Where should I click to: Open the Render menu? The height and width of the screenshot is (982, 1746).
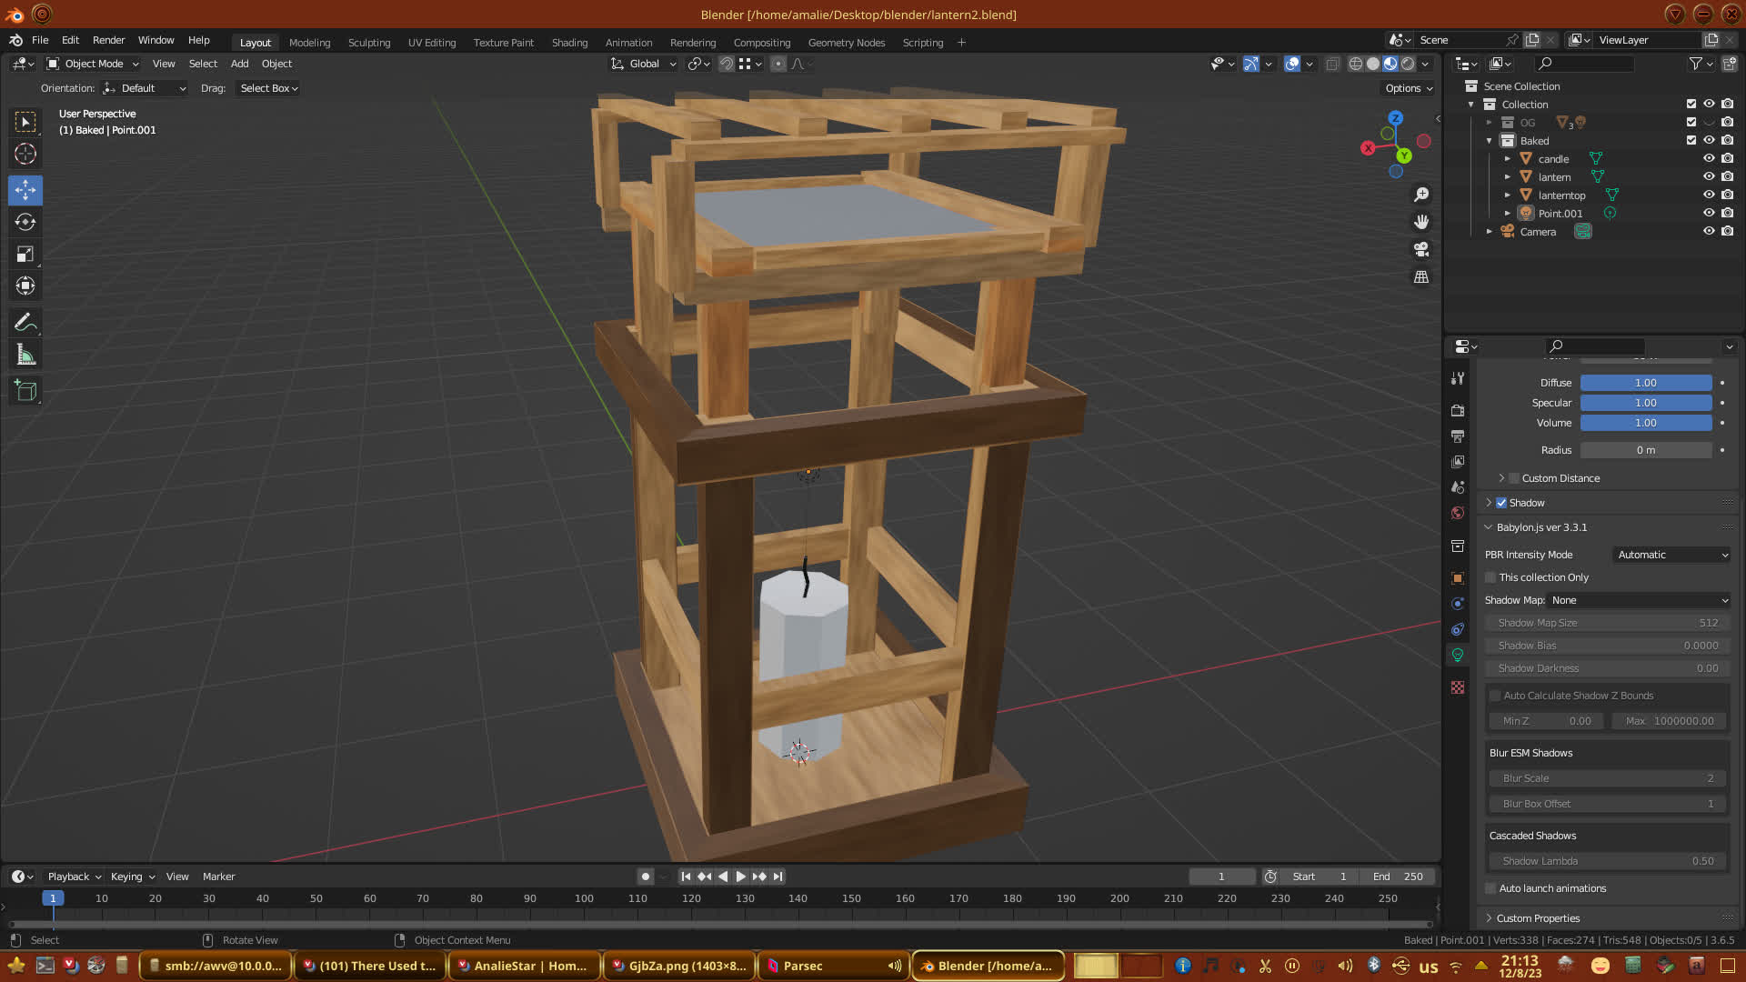(108, 40)
